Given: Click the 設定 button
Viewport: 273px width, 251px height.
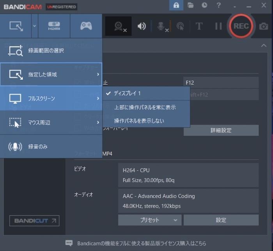Looking at the screenshot, I should click(x=221, y=220).
